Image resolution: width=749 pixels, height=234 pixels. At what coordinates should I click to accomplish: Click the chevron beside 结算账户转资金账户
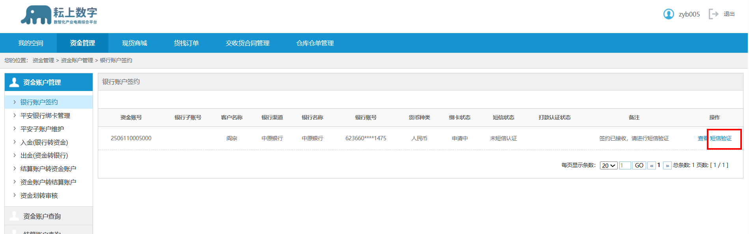click(x=15, y=169)
